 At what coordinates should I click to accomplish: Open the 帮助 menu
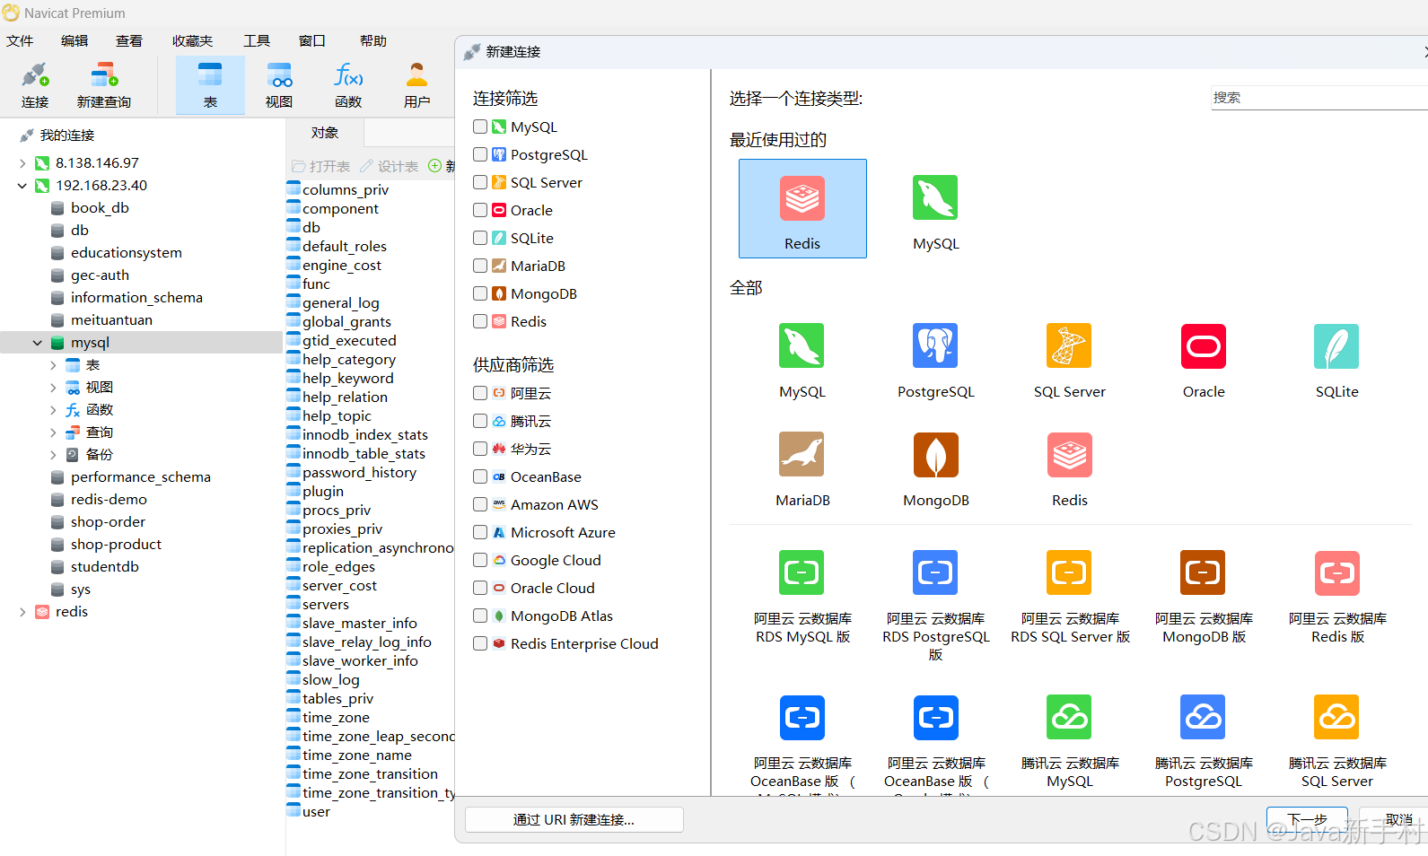pyautogui.click(x=373, y=40)
